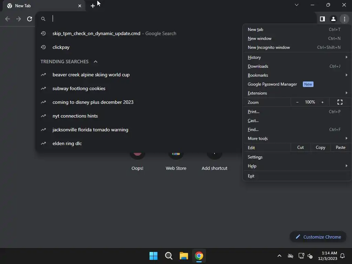Expand the Bookmarks submenu
This screenshot has height=264, width=352.
(x=297, y=75)
